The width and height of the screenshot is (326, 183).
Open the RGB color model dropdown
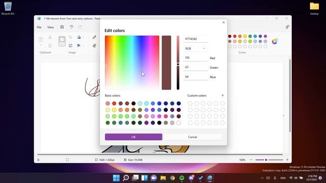point(195,48)
